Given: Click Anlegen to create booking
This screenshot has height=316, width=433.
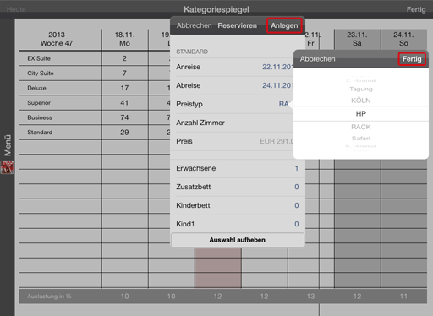Looking at the screenshot, I should pos(284,25).
